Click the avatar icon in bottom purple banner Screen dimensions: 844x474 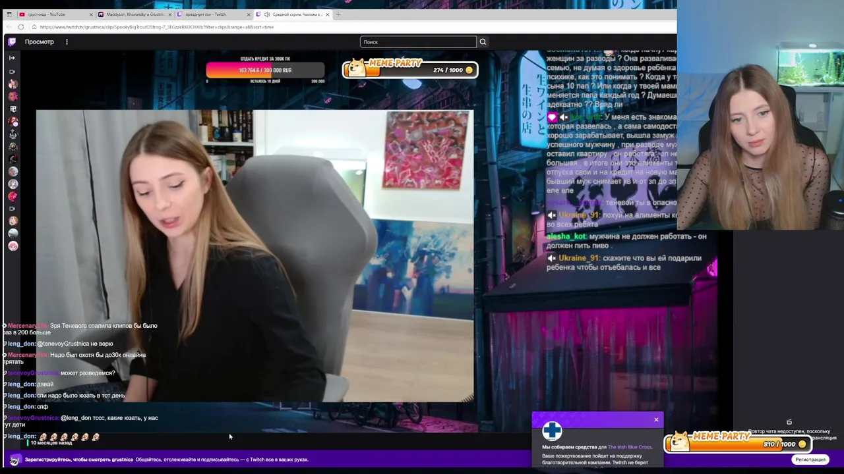pos(15,460)
